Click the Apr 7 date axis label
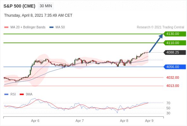Image resolution: width=187 pixels, height=126 pixels. 80,121
